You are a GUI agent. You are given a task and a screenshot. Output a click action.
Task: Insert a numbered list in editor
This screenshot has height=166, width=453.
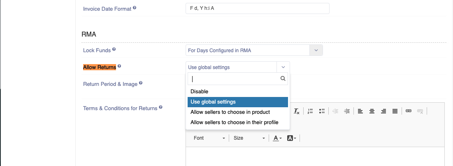[310, 111]
